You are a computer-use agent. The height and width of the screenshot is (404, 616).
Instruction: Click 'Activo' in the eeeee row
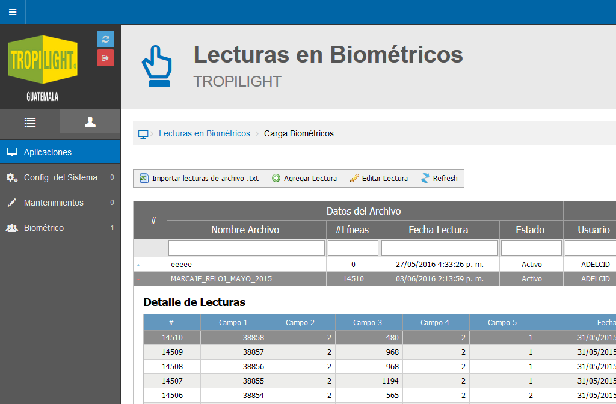532,265
